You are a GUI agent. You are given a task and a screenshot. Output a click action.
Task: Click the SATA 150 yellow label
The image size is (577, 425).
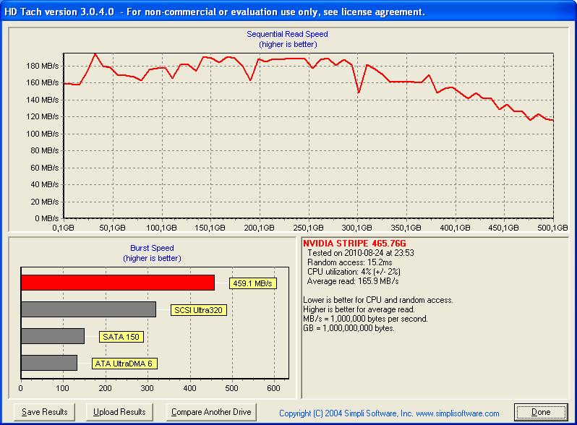click(121, 337)
